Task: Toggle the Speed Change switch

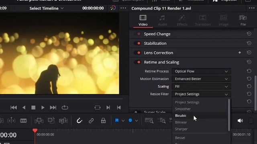Action: [x=137, y=34]
